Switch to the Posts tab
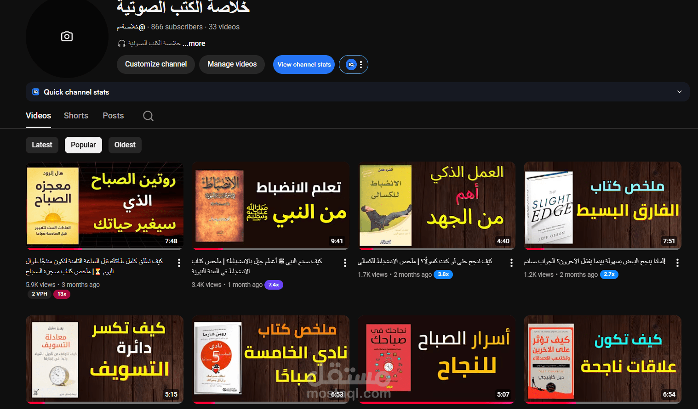Screen dimensions: 698x409 click(113, 116)
